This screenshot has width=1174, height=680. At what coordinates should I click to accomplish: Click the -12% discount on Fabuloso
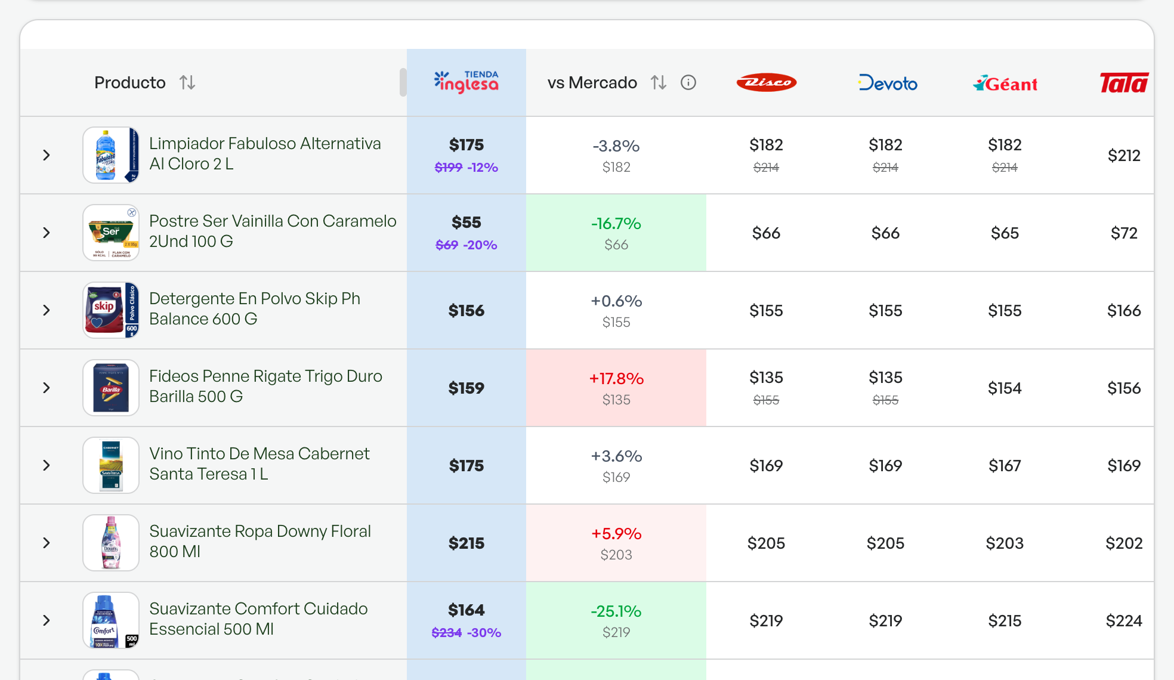coord(483,168)
